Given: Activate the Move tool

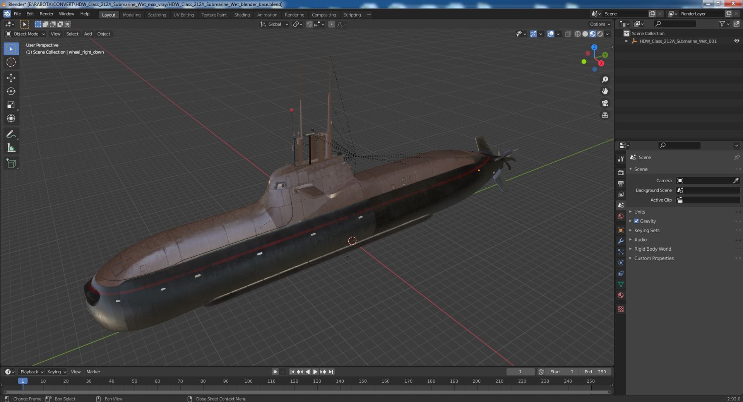Looking at the screenshot, I should pyautogui.click(x=11, y=78).
